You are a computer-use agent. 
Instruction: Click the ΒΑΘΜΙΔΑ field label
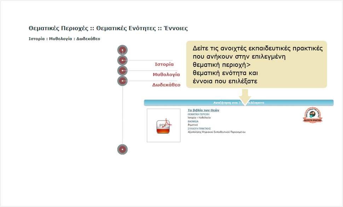click(x=193, y=121)
